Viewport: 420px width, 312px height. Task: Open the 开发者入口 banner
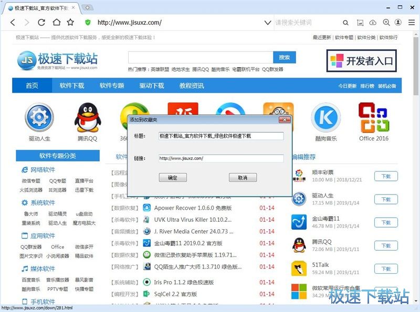tap(361, 61)
